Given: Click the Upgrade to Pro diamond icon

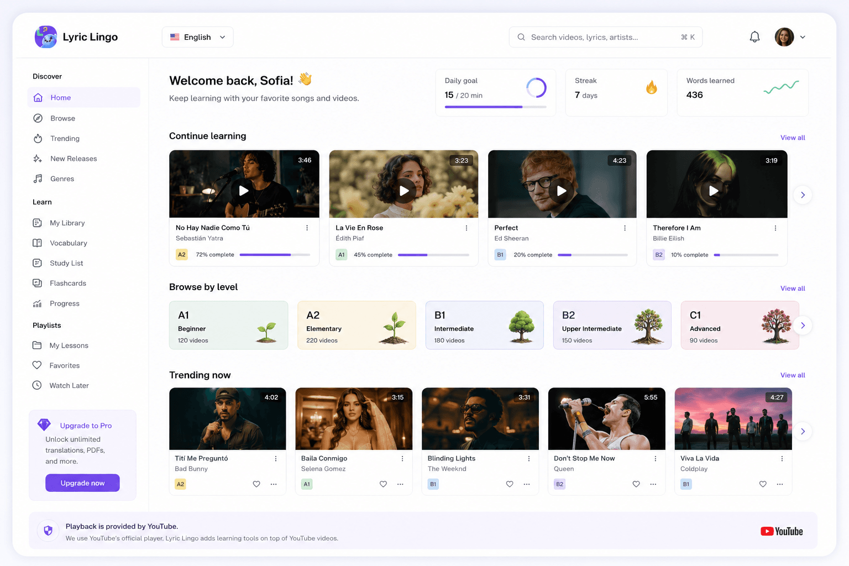Looking at the screenshot, I should pyautogui.click(x=44, y=424).
